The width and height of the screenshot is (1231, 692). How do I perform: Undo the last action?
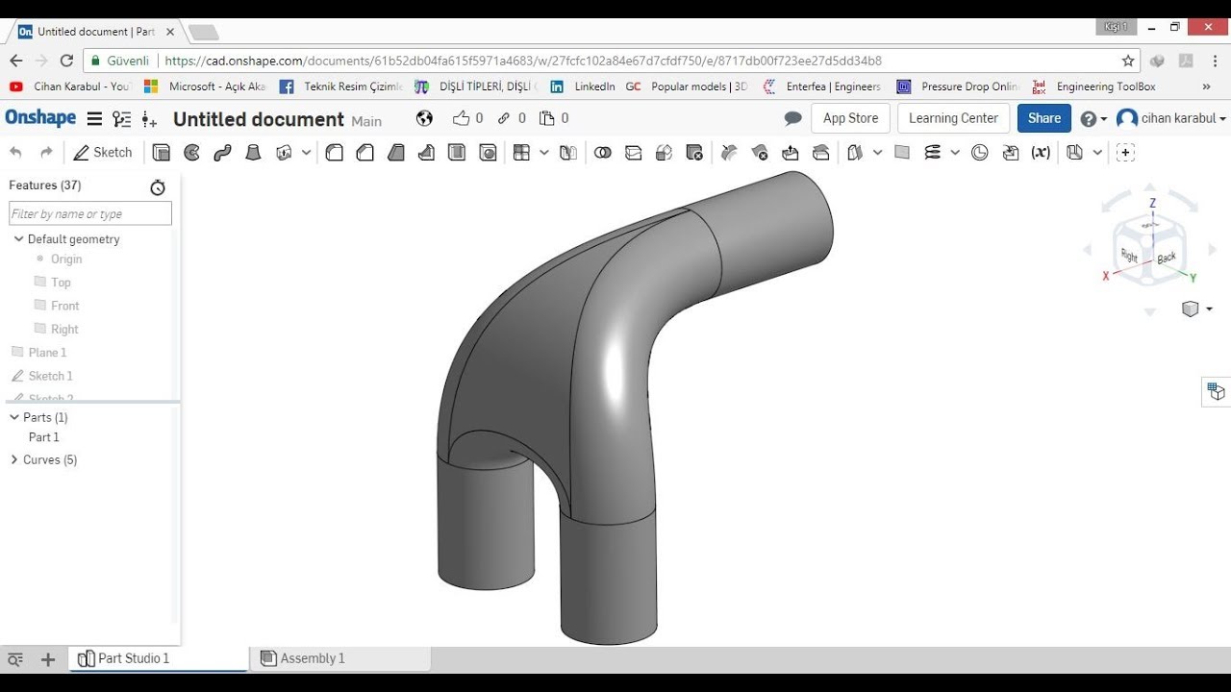[x=15, y=152]
